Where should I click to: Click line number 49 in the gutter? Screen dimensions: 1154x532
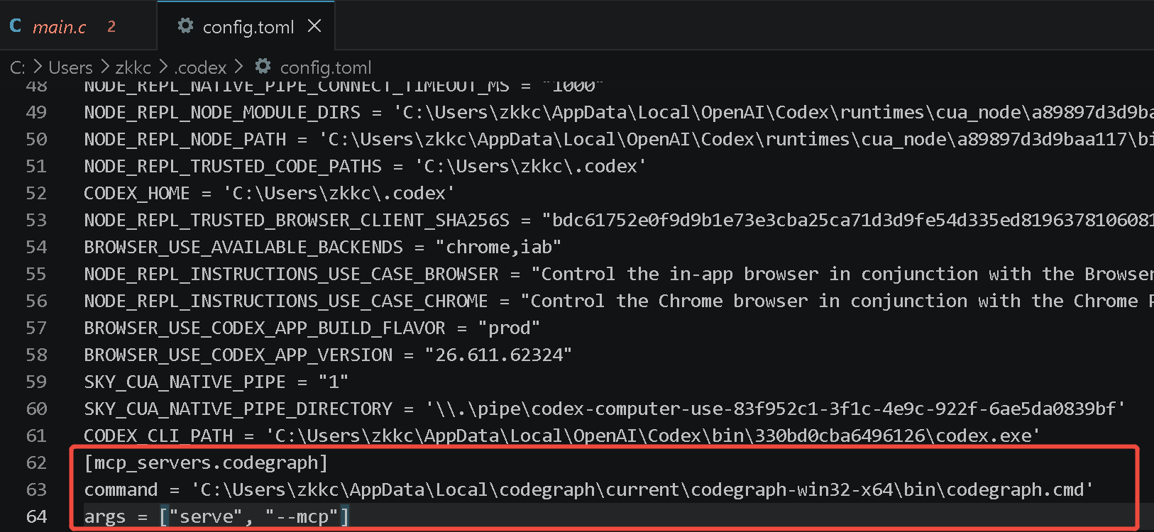point(36,112)
